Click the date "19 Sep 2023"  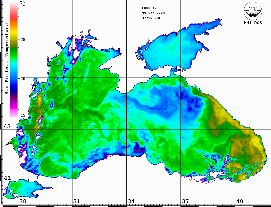click(153, 13)
